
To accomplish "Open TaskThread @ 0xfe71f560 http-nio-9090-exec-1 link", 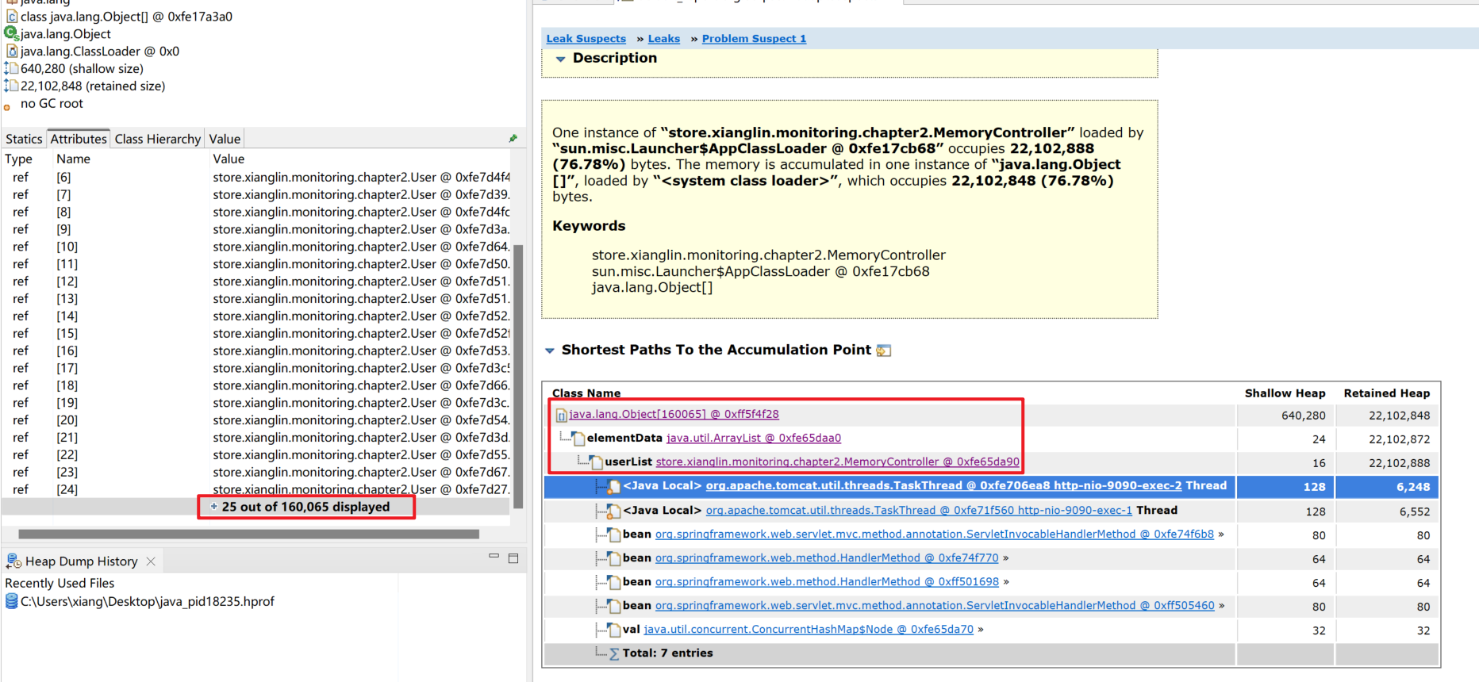I will click(x=919, y=510).
